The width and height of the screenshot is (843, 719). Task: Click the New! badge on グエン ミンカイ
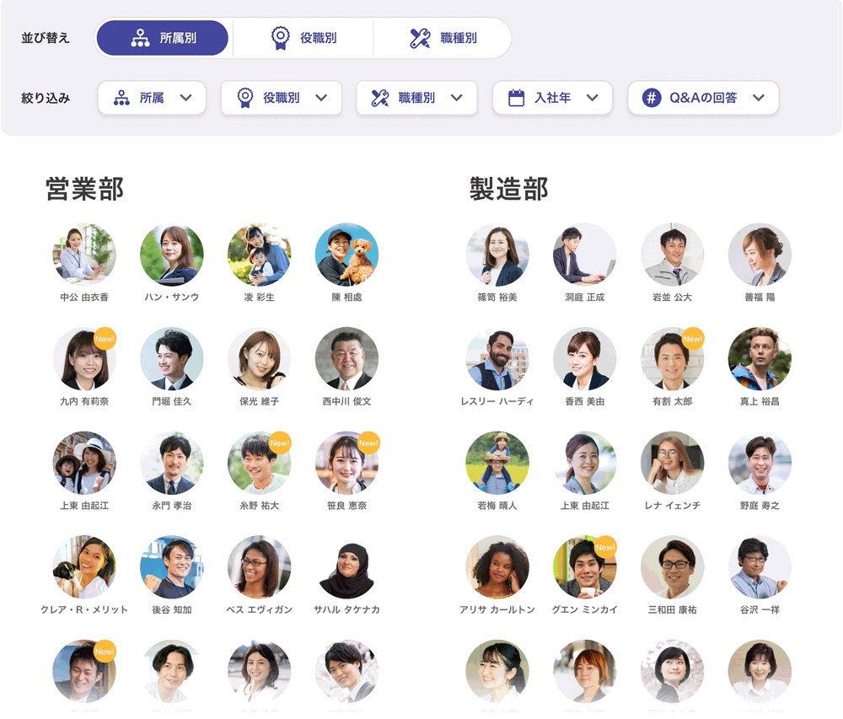pyautogui.click(x=605, y=547)
